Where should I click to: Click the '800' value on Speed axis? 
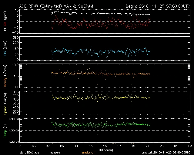pyautogui.click(x=16, y=92)
